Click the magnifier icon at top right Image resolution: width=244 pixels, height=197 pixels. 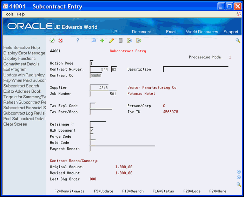(x=238, y=41)
